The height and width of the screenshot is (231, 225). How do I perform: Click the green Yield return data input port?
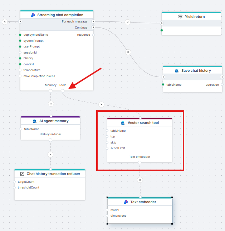pyautogui.click(x=162, y=30)
